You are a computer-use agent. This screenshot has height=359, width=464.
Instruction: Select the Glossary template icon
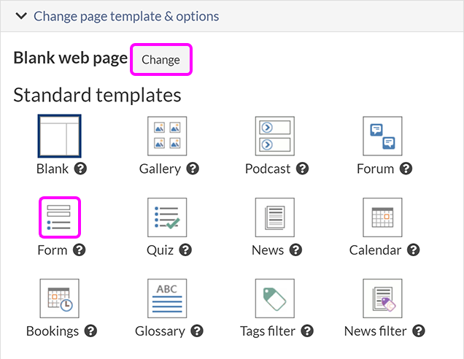[x=167, y=298]
